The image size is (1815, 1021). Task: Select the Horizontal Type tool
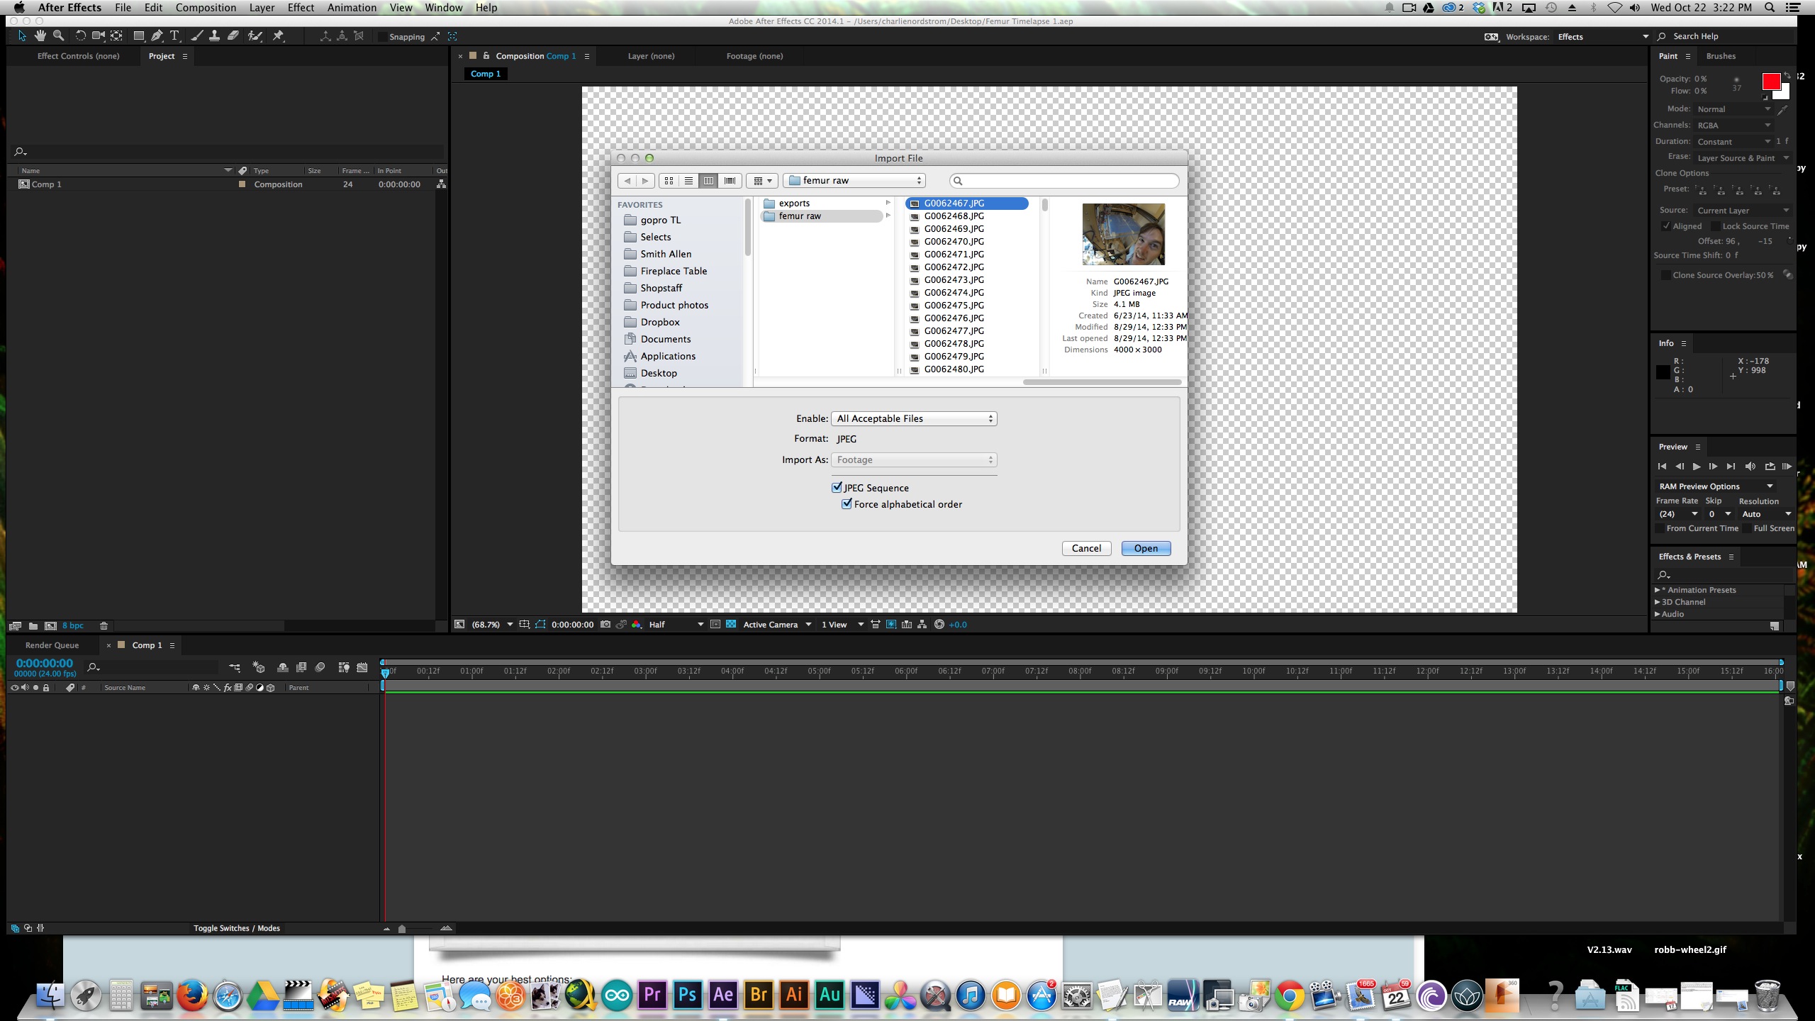click(175, 35)
